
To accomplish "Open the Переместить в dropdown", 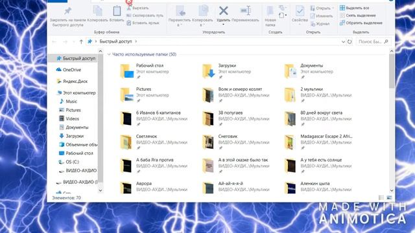I will coord(180,16).
